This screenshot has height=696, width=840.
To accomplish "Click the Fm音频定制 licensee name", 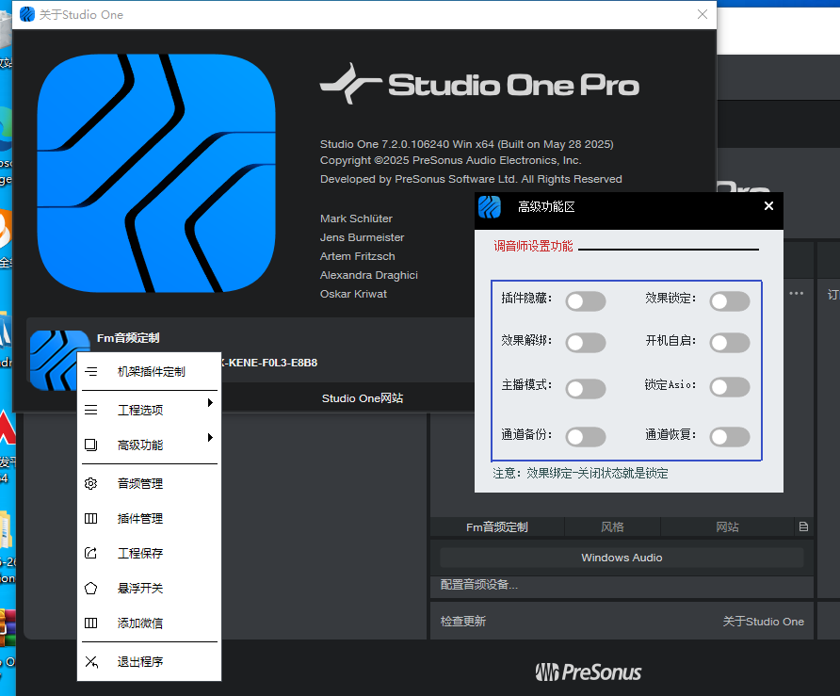I will click(x=128, y=337).
